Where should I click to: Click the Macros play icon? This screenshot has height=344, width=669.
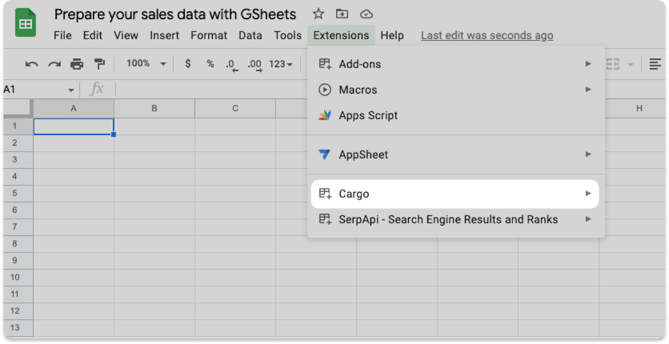tap(325, 89)
